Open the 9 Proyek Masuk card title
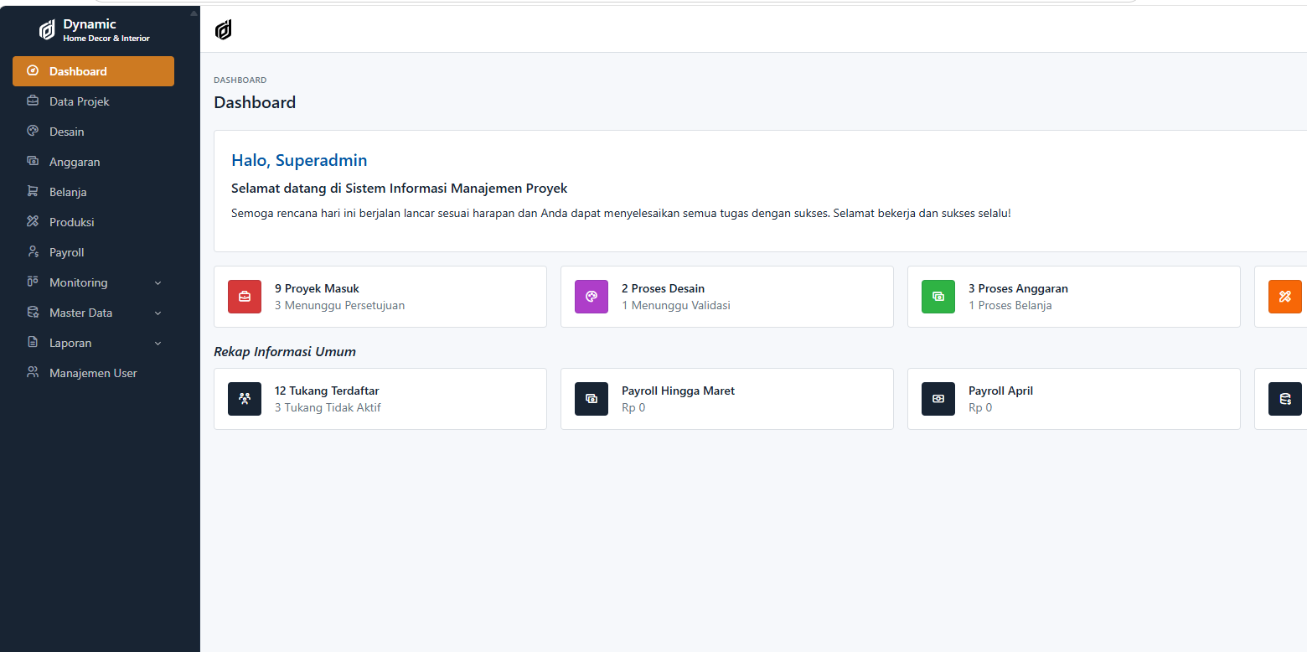Image resolution: width=1307 pixels, height=652 pixels. (x=317, y=288)
